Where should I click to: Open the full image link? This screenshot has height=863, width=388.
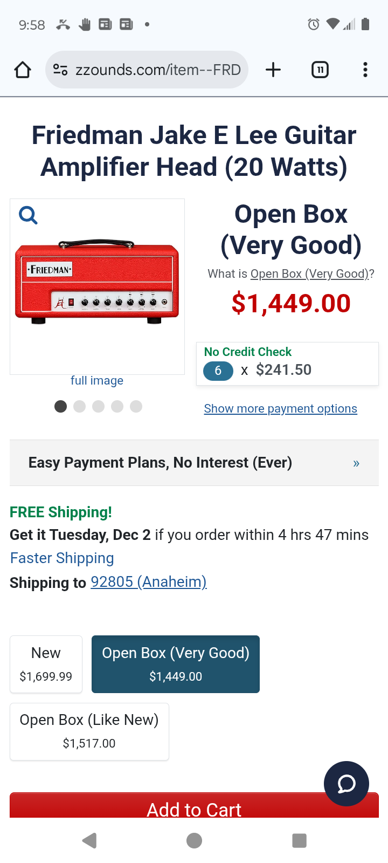[x=96, y=380]
